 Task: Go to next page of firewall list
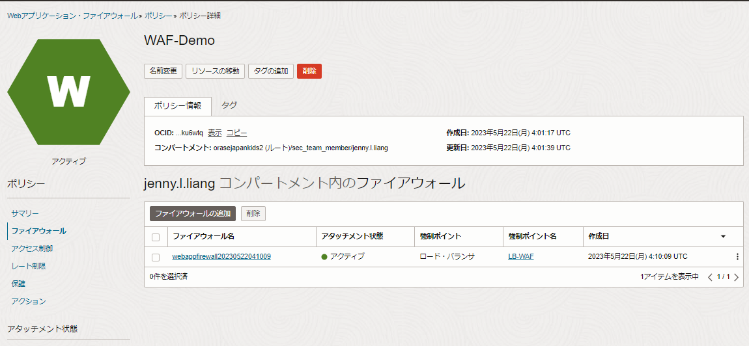[x=737, y=277]
